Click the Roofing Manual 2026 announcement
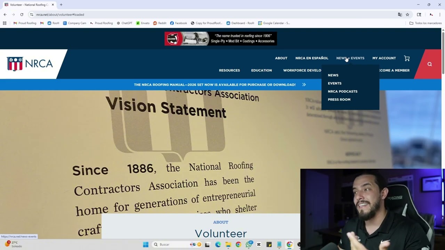The width and height of the screenshot is (445, 250). (x=215, y=85)
